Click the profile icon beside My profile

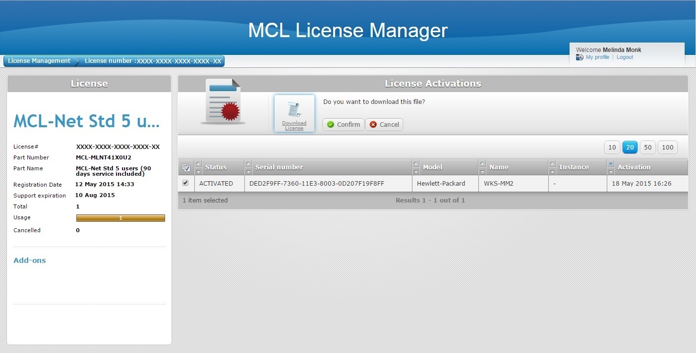580,57
